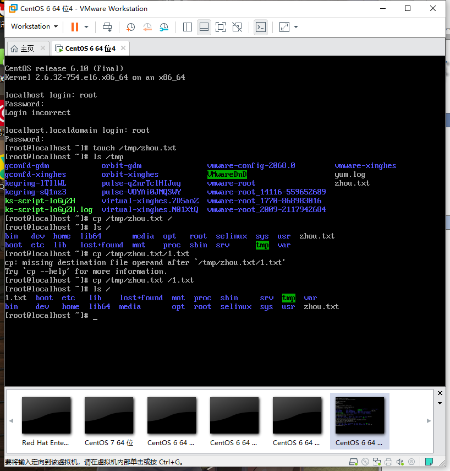This screenshot has height=471, width=450.
Task: Click 'ks-script-IoGyZH.log' file name
Action: [x=48, y=210]
